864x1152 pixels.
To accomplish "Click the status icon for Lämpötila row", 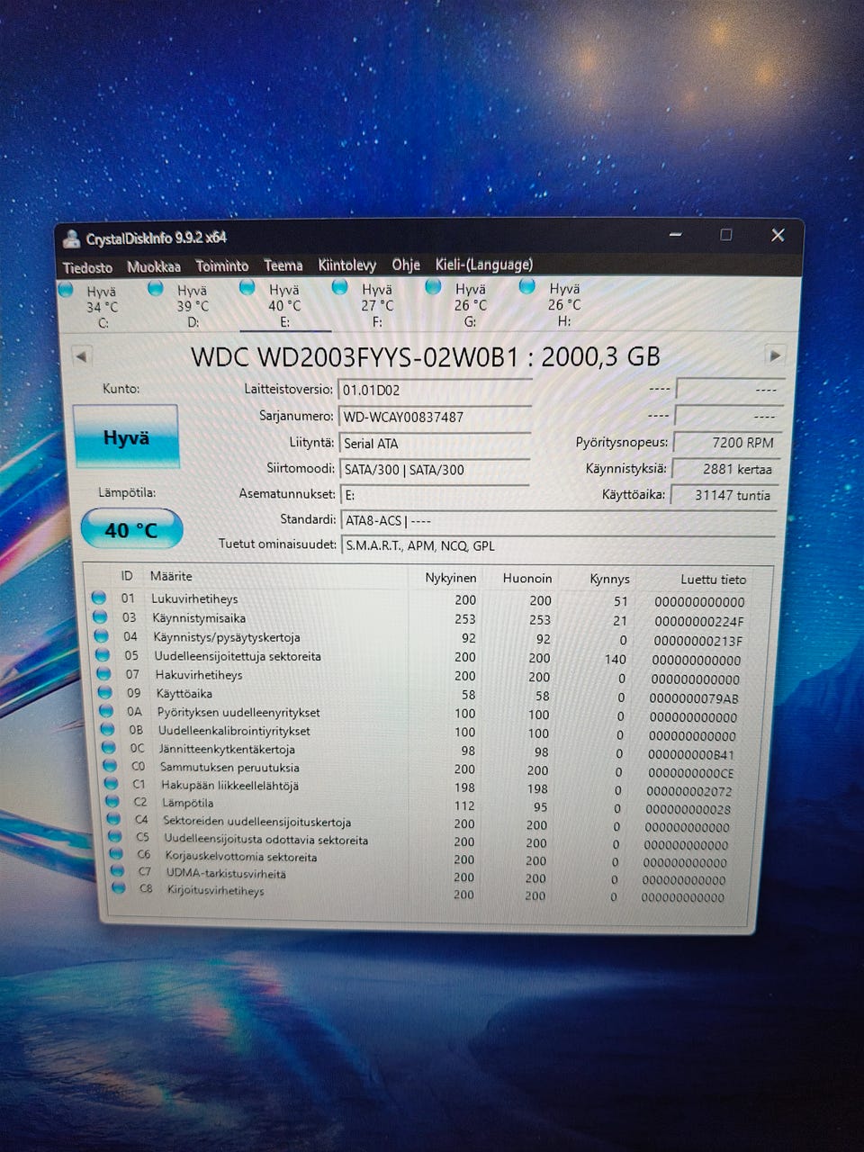I will point(112,801).
